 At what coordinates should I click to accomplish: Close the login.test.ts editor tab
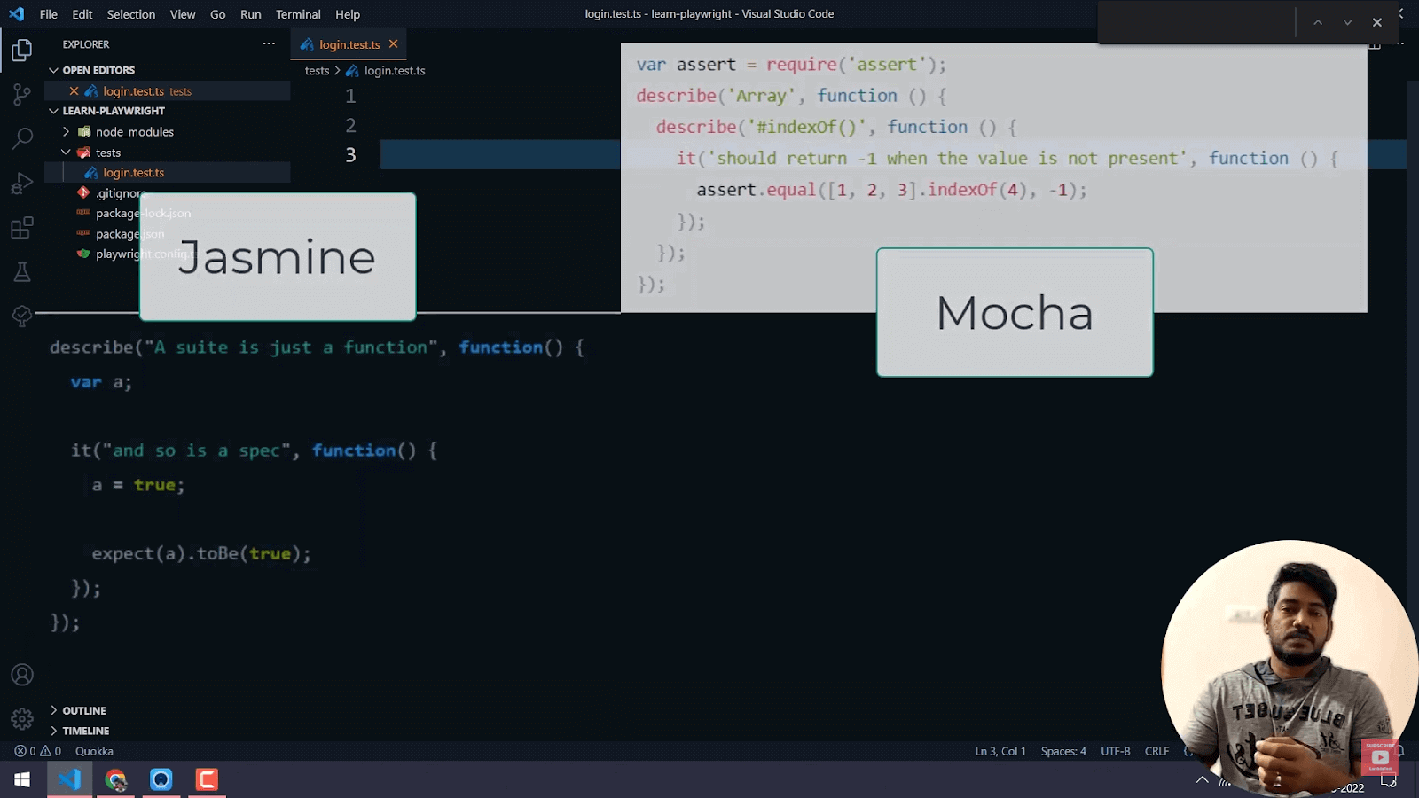tap(393, 44)
